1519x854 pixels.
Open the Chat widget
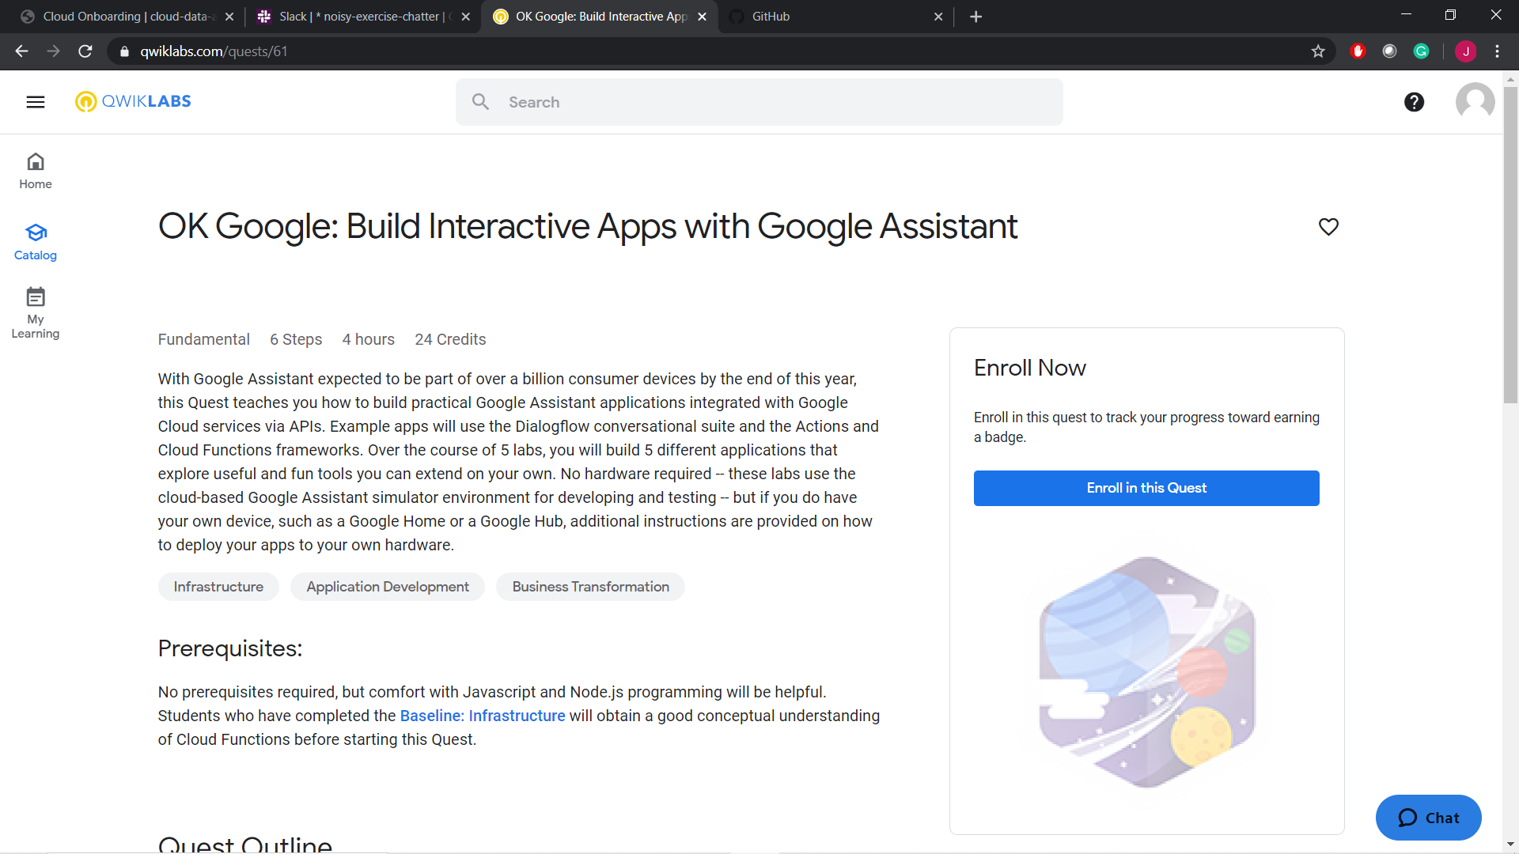pos(1428,818)
